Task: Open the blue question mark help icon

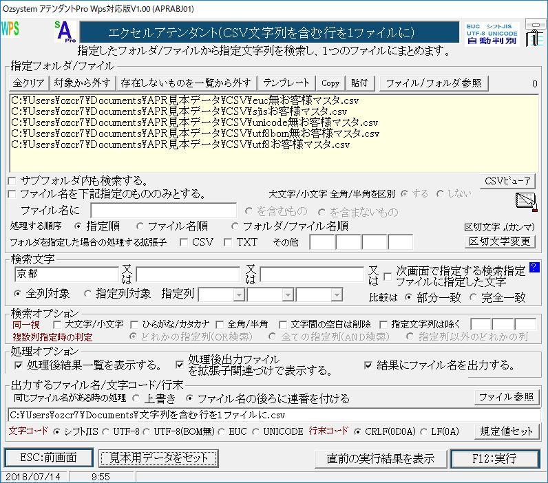Action: click(x=534, y=268)
